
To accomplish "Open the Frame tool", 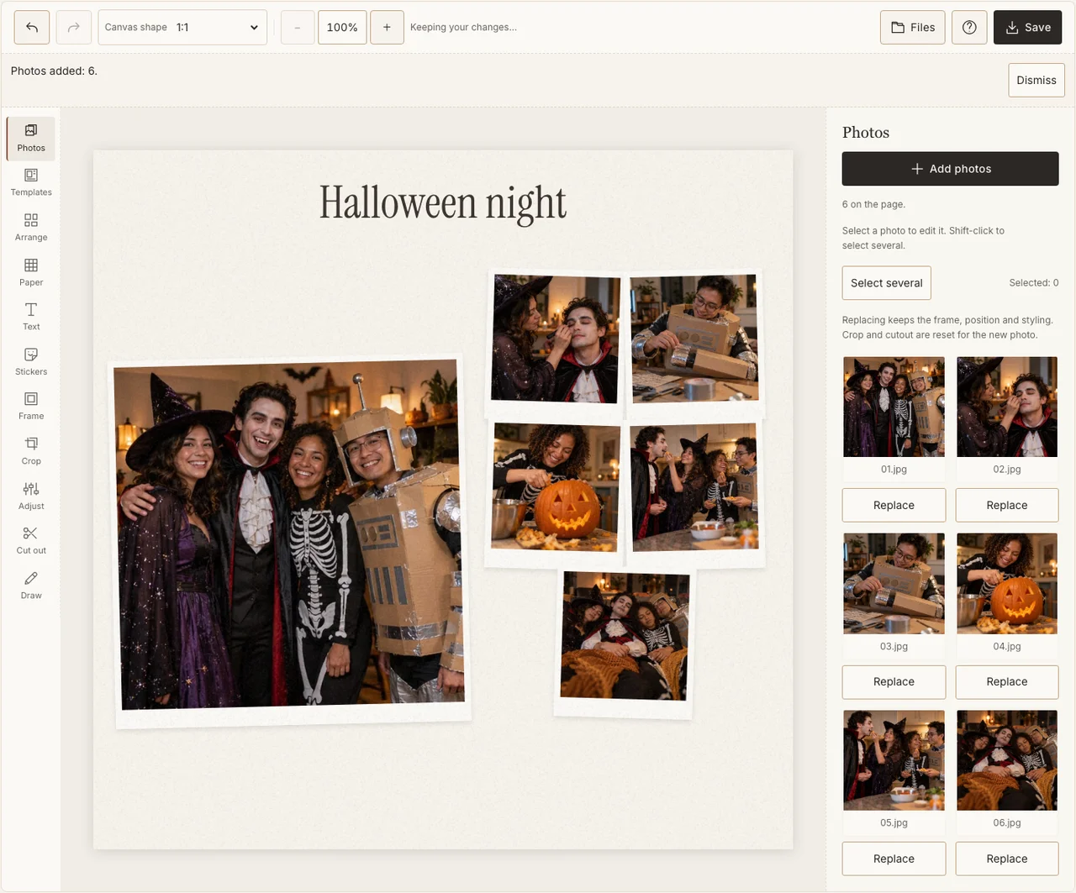I will pos(31,407).
